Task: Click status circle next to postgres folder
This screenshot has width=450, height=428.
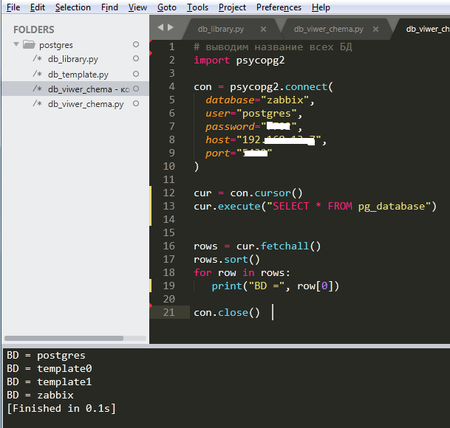Action: coord(136,44)
